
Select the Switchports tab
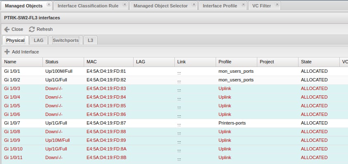(66, 40)
